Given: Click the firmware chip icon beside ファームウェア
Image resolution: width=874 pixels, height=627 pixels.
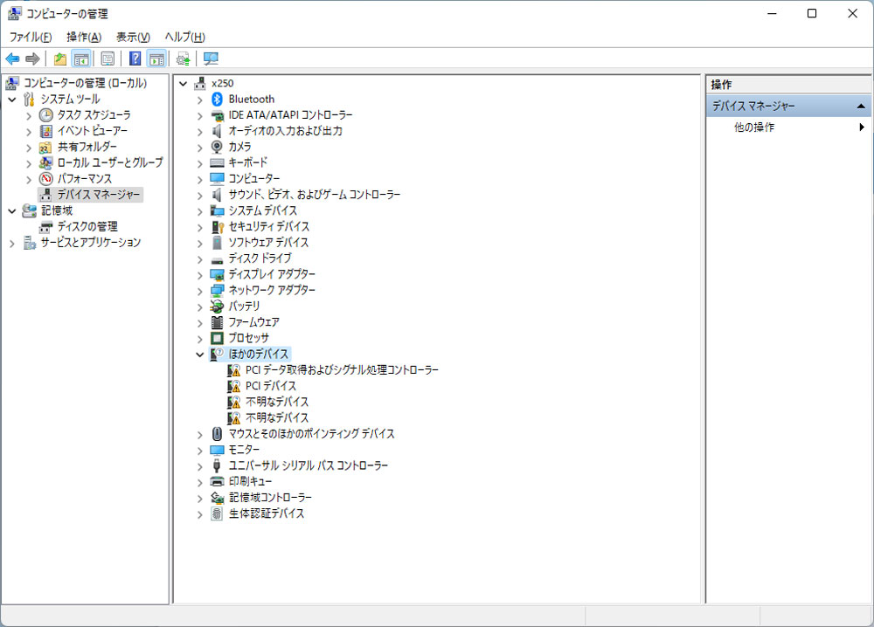Looking at the screenshot, I should point(217,322).
